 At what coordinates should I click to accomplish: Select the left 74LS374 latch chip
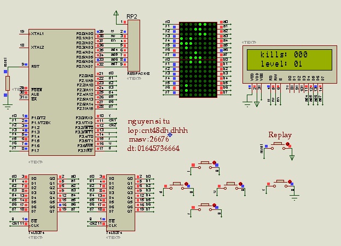pyautogui.click(x=43, y=203)
